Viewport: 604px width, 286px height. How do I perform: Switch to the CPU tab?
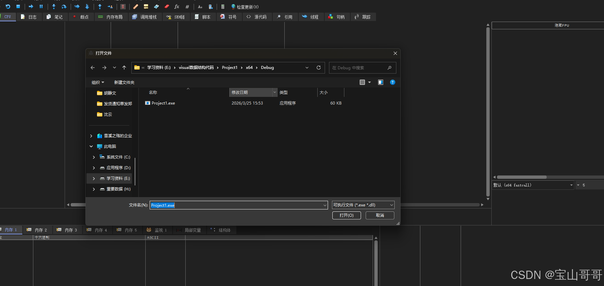tap(8, 17)
